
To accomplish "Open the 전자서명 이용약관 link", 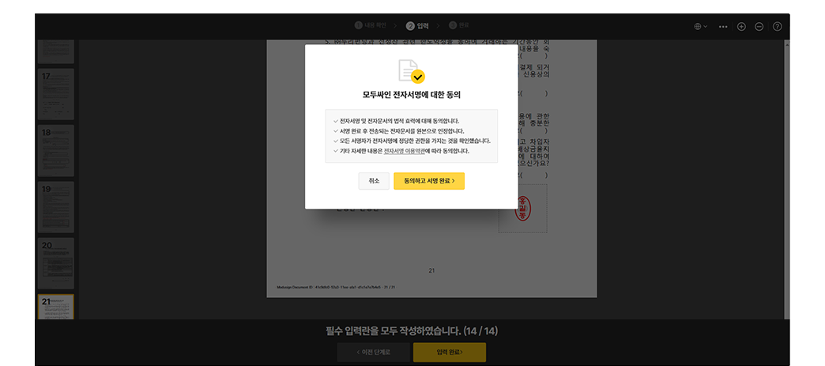I will (x=404, y=151).
